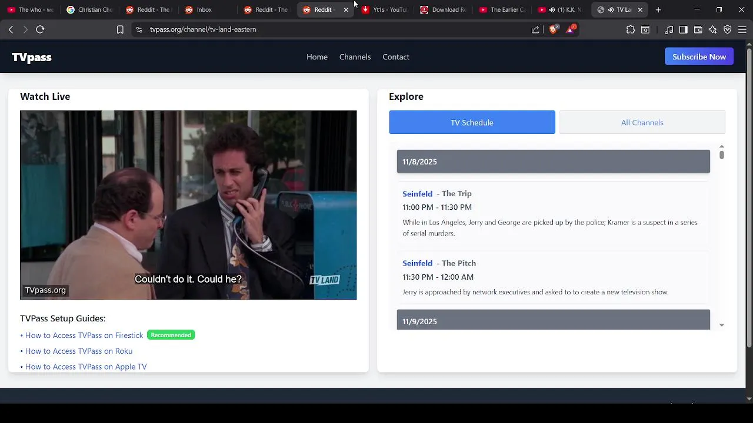The height and width of the screenshot is (423, 753).
Task: Click the Watch Live heading
Action: 45,96
